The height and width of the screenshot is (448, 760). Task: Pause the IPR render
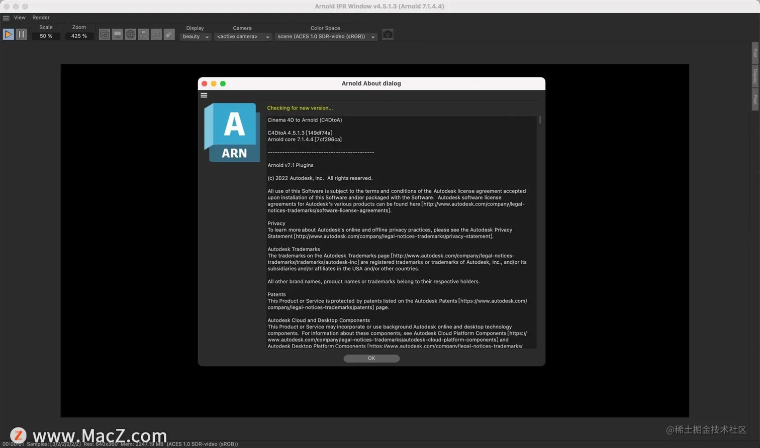21,34
